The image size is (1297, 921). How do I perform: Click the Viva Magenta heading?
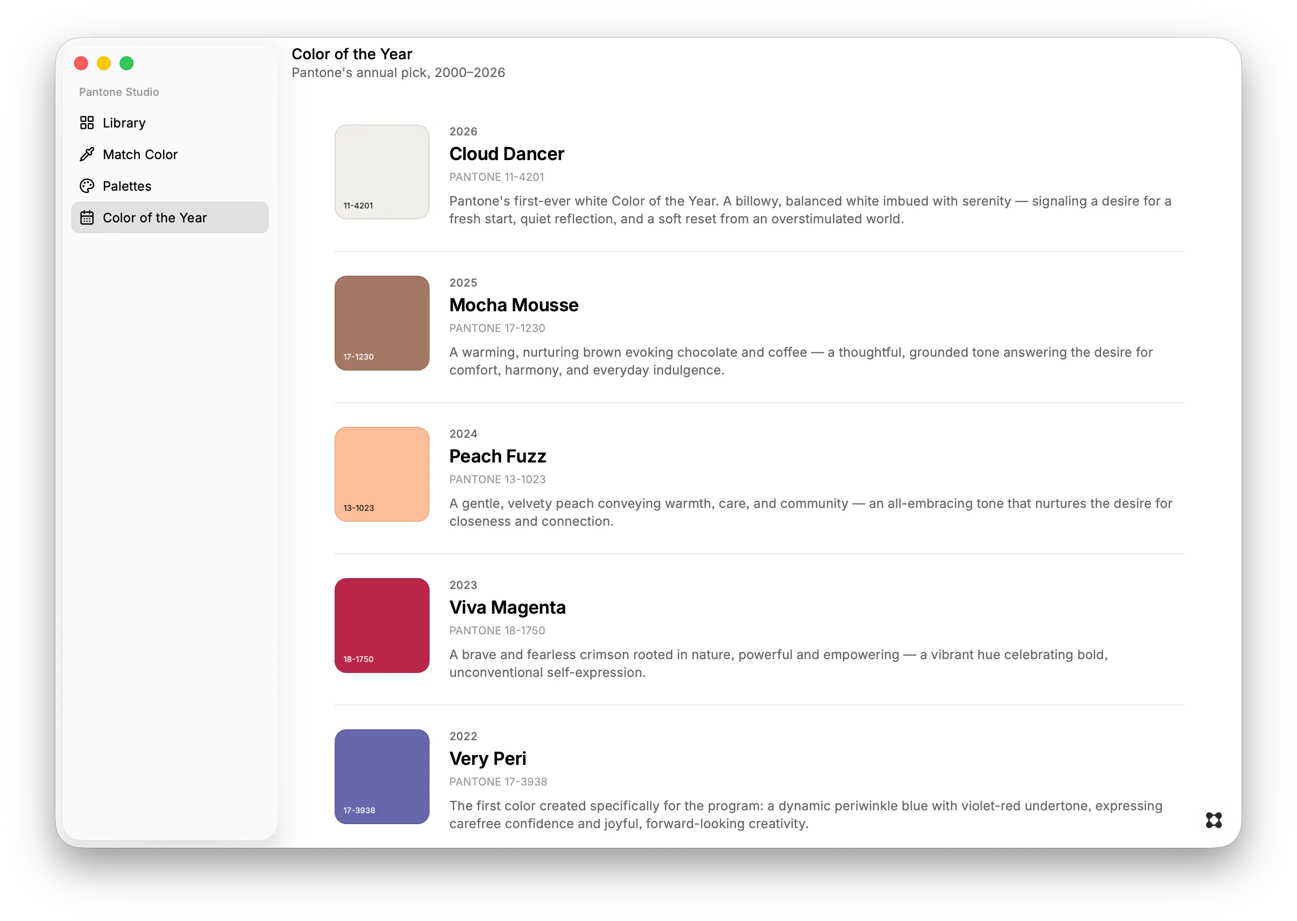pyautogui.click(x=507, y=607)
